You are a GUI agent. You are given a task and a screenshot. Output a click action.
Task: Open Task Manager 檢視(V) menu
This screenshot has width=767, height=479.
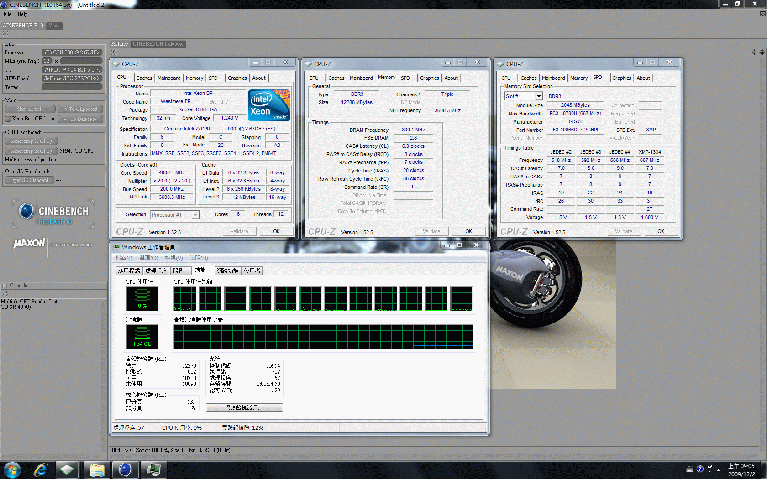coord(174,258)
